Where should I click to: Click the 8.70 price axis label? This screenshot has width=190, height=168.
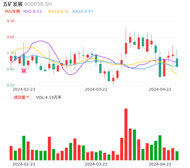click(11, 53)
